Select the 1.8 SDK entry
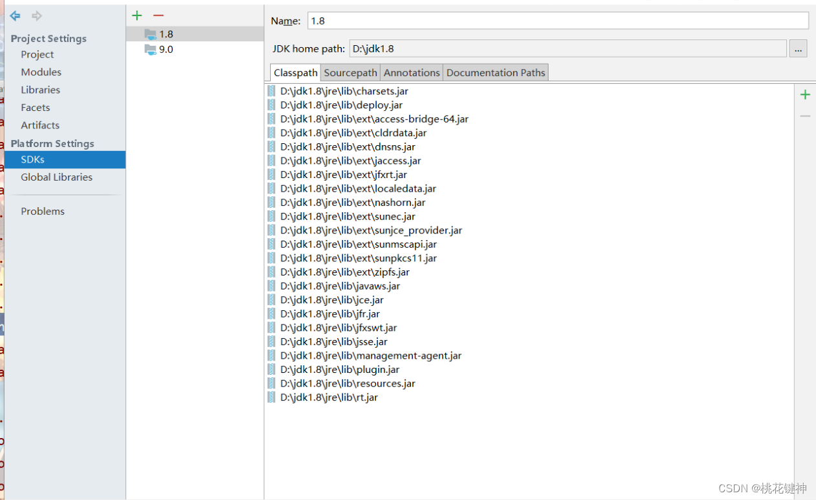This screenshot has height=500, width=816. click(166, 34)
